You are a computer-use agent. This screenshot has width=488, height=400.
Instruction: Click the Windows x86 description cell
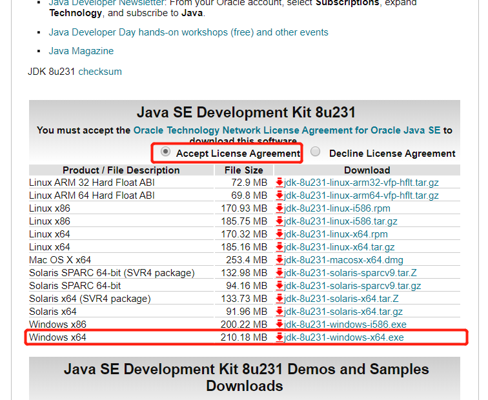(121, 325)
